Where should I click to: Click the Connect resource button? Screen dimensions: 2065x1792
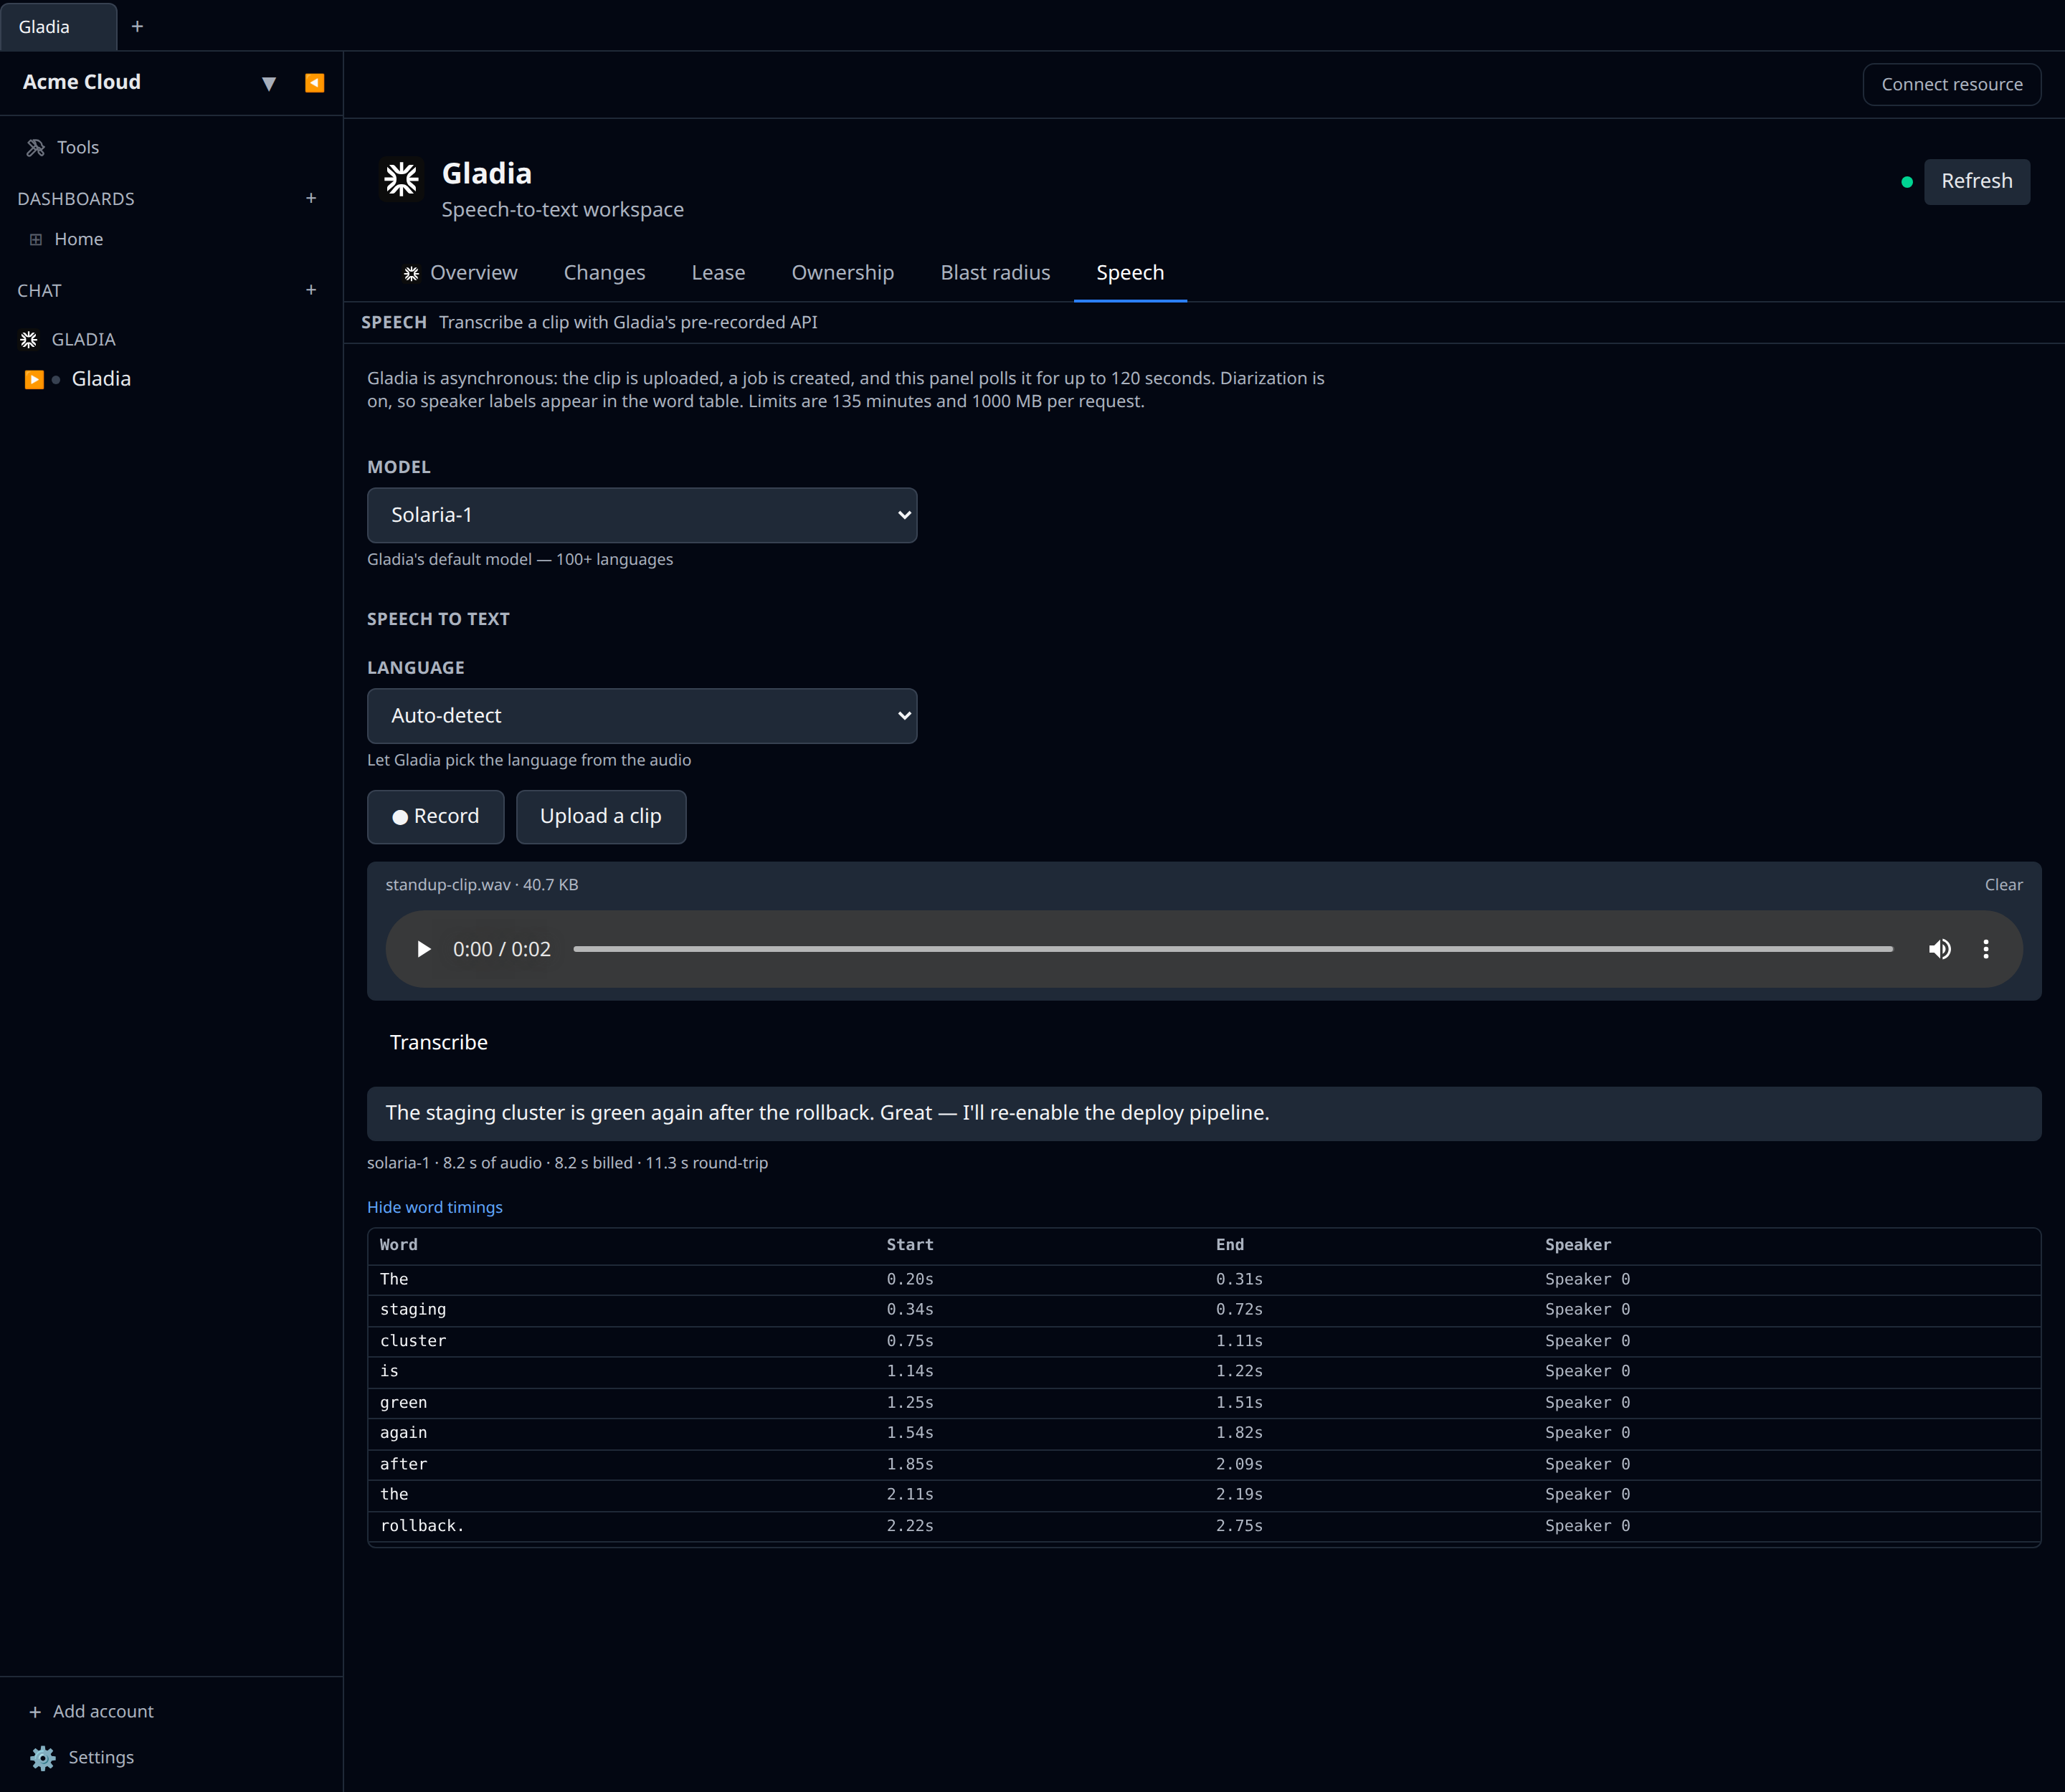[x=1951, y=84]
